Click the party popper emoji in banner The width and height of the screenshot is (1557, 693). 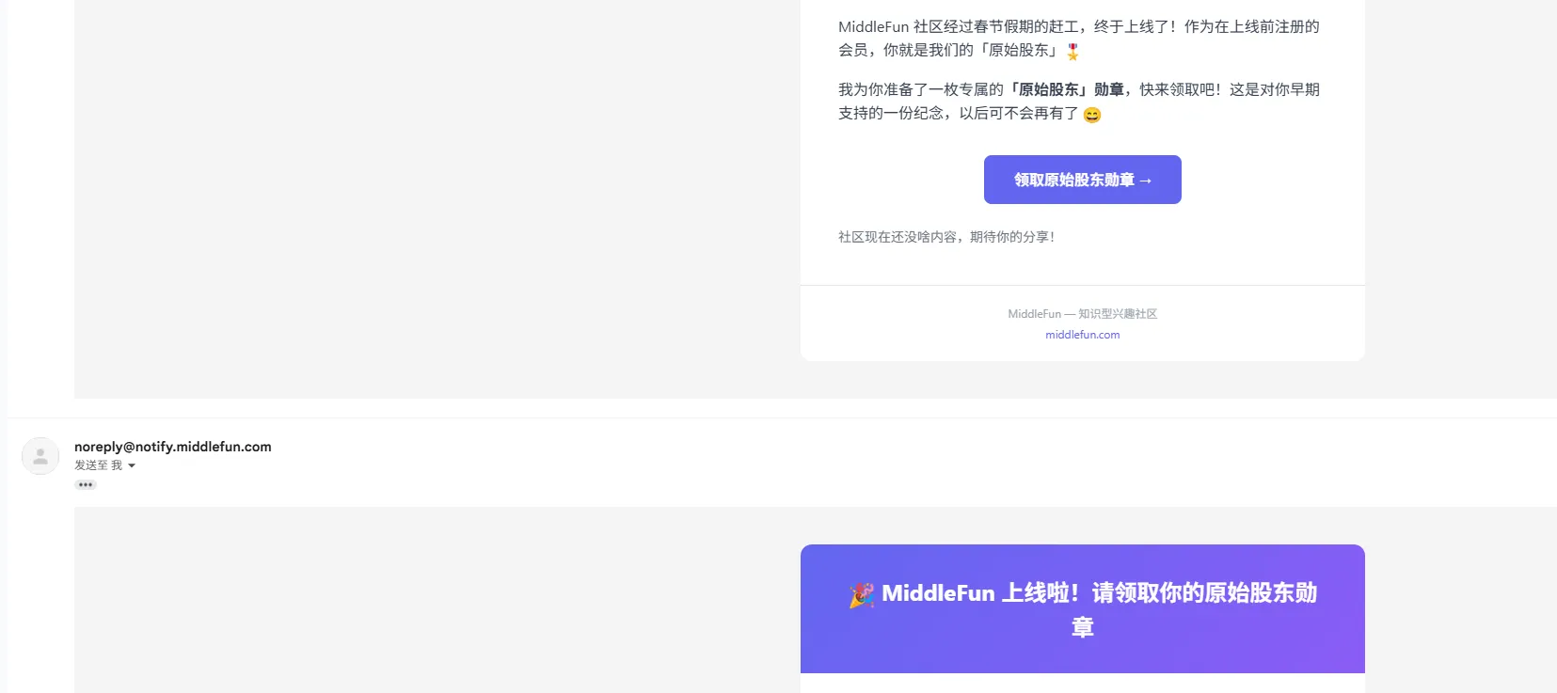[861, 594]
